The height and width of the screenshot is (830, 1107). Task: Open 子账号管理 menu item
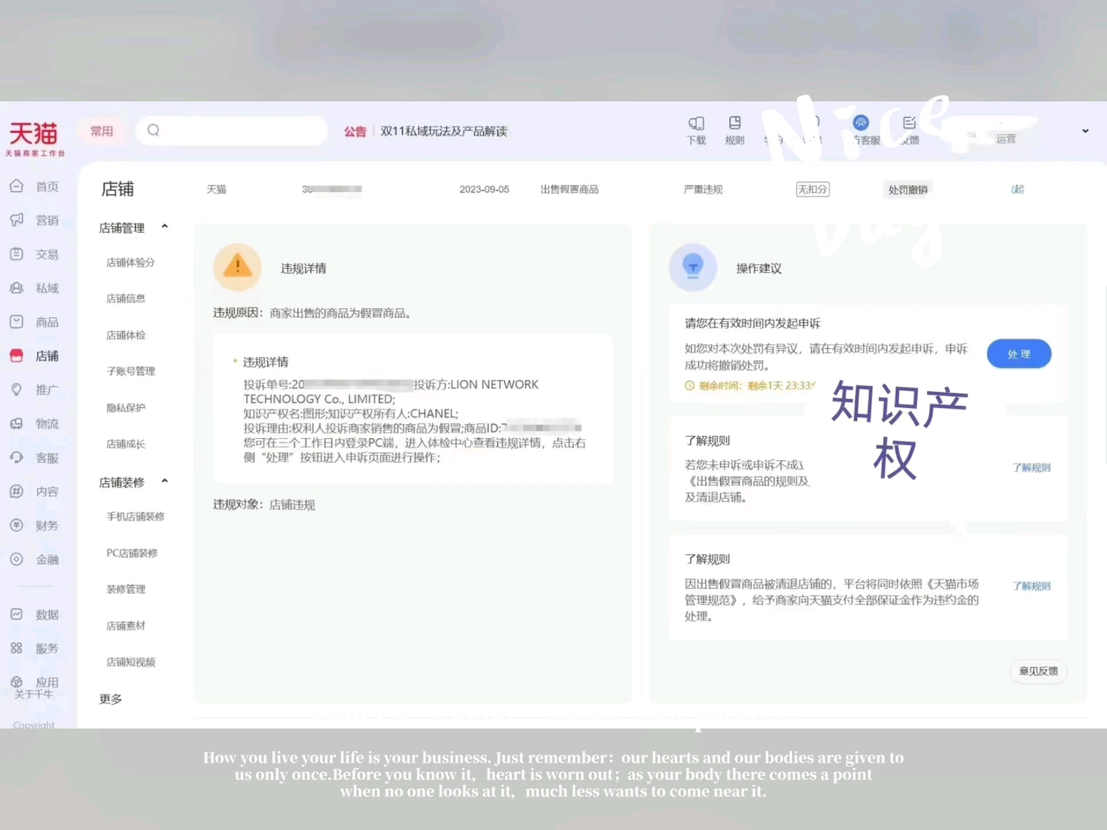(x=131, y=371)
